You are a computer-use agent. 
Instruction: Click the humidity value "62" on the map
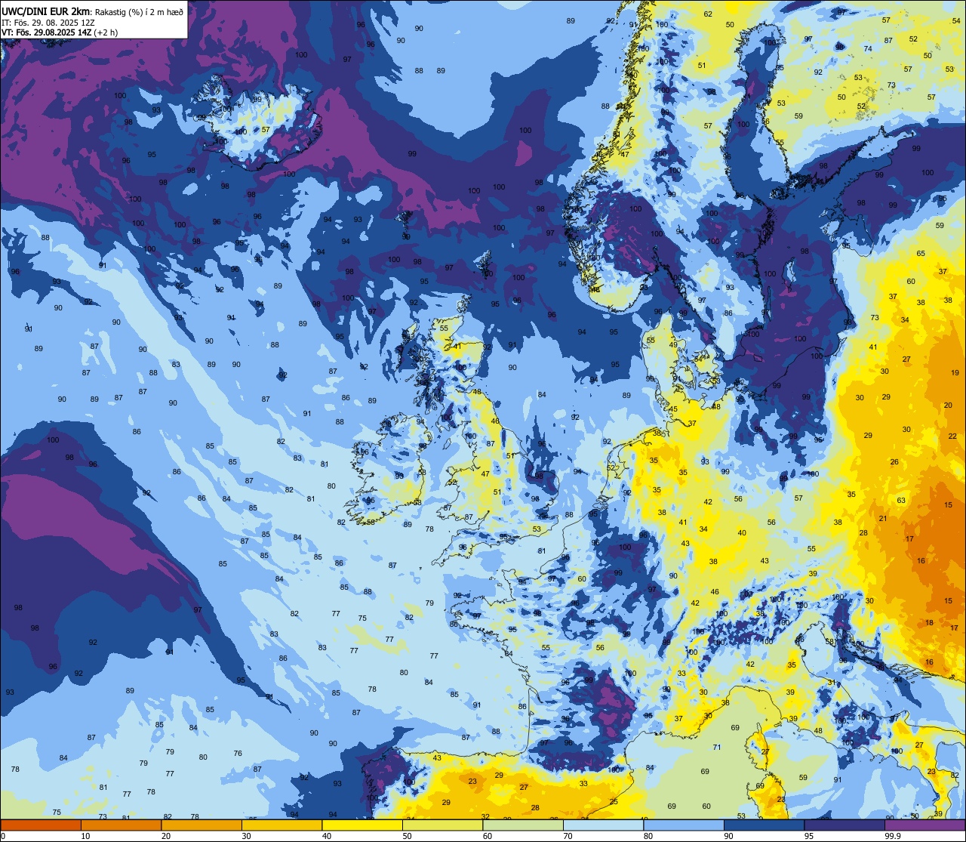click(x=708, y=14)
